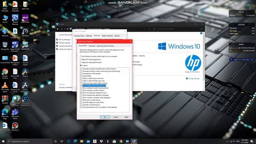
Task: Click the Search Control Panel field
Action: 180,29
